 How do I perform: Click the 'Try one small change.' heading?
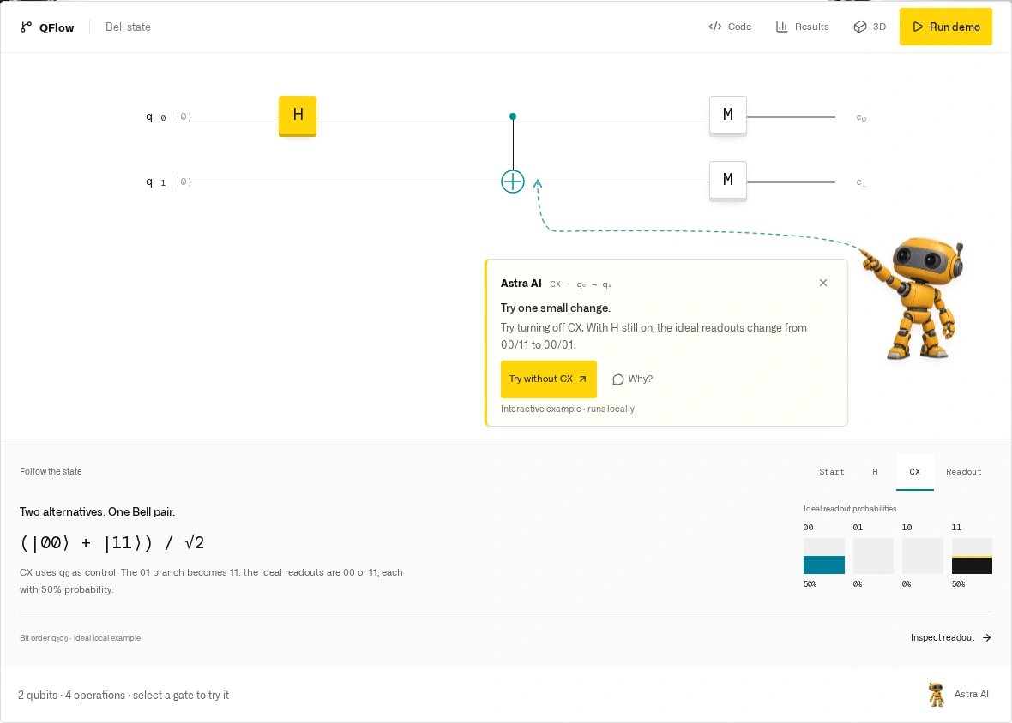click(556, 308)
